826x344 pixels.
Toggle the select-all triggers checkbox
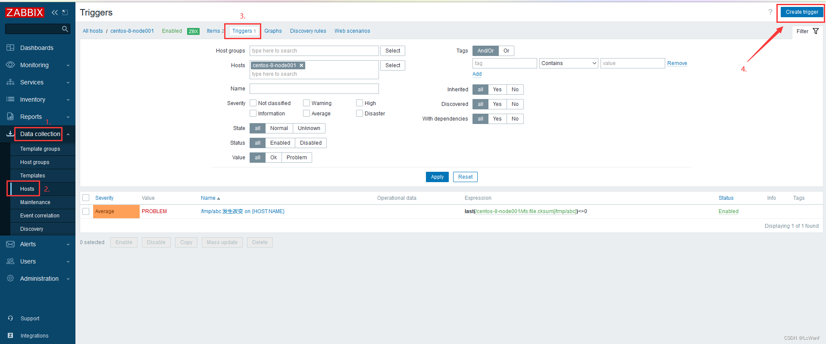(x=86, y=198)
